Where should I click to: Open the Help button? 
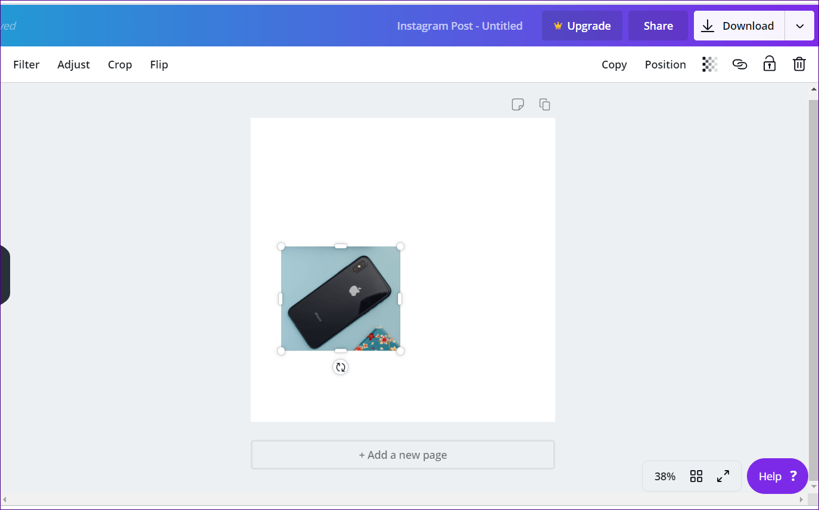[777, 476]
